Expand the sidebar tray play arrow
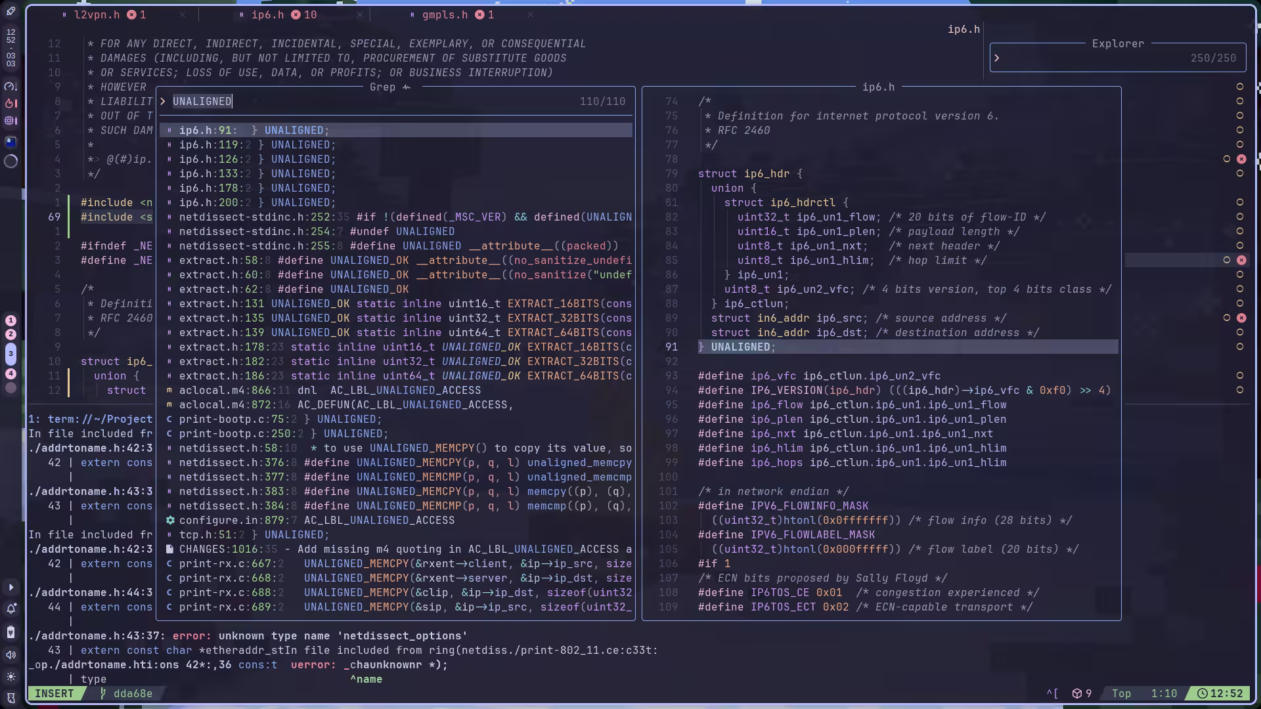 click(x=11, y=587)
